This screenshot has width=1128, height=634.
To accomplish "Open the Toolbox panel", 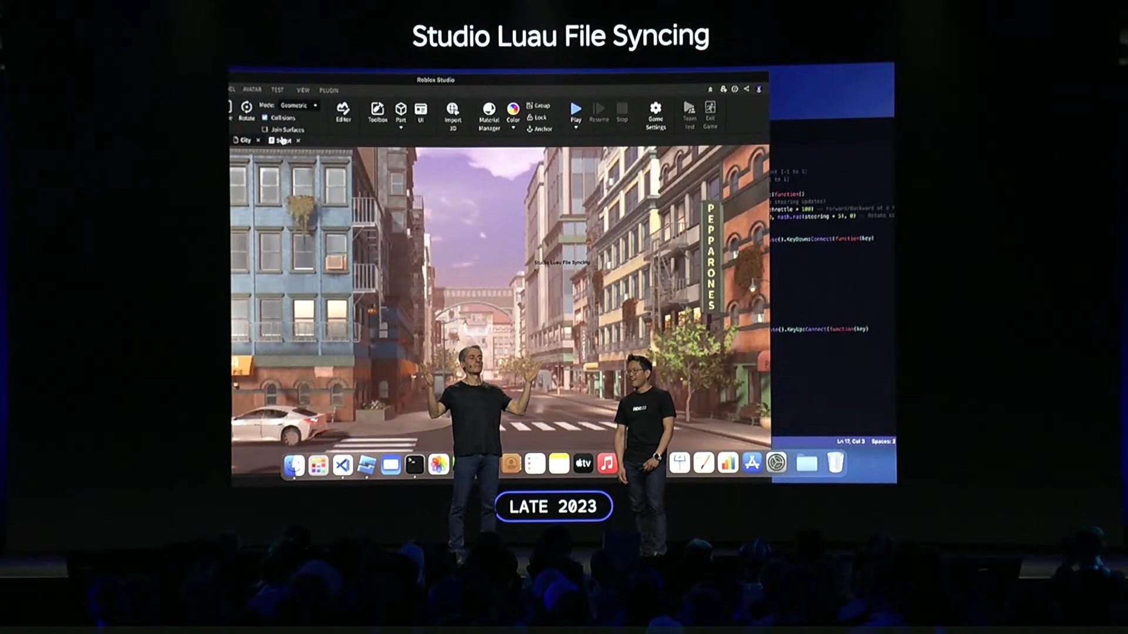I will (377, 112).
